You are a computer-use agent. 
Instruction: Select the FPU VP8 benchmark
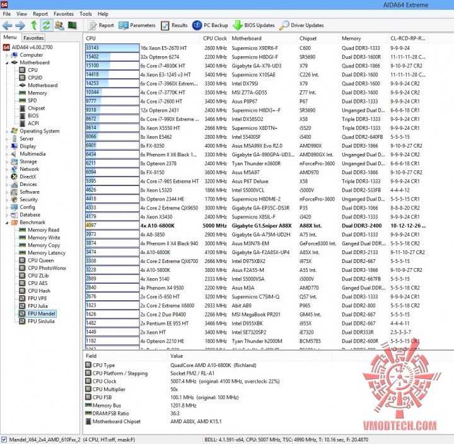pos(37,298)
